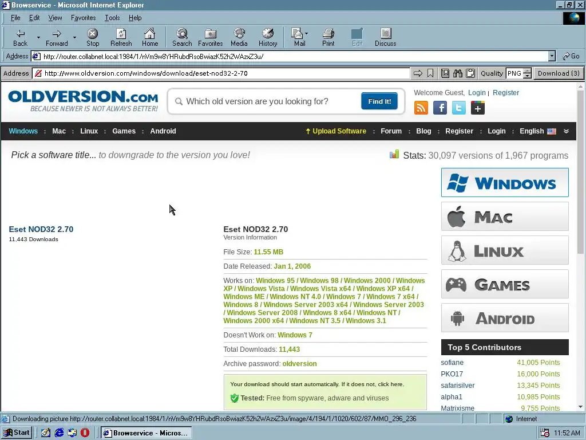Viewport: 586px width, 440px height.
Task: Expand the site nav double chevron
Action: pos(566,131)
